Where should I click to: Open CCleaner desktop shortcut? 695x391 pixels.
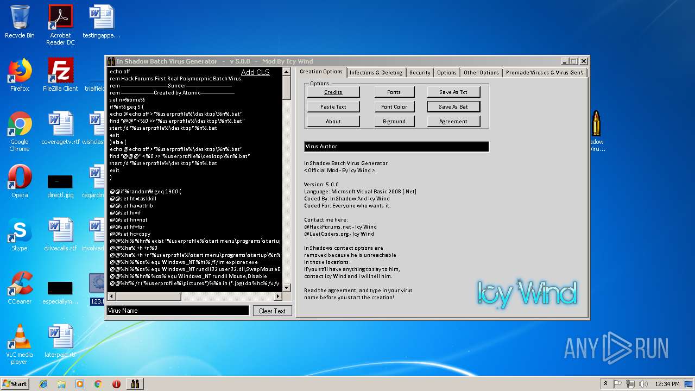click(x=20, y=288)
